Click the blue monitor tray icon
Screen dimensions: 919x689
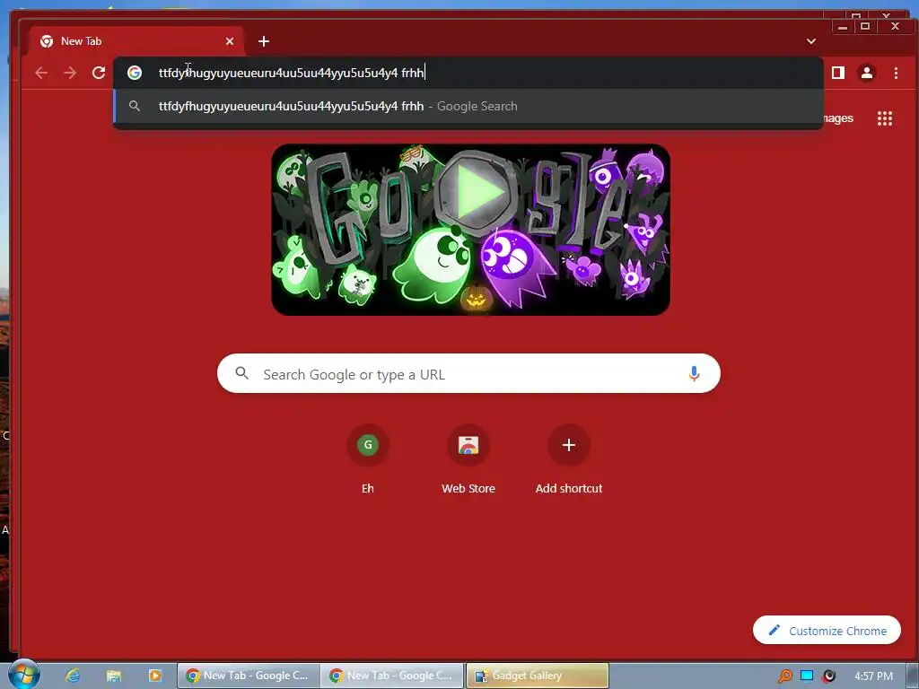coord(807,676)
